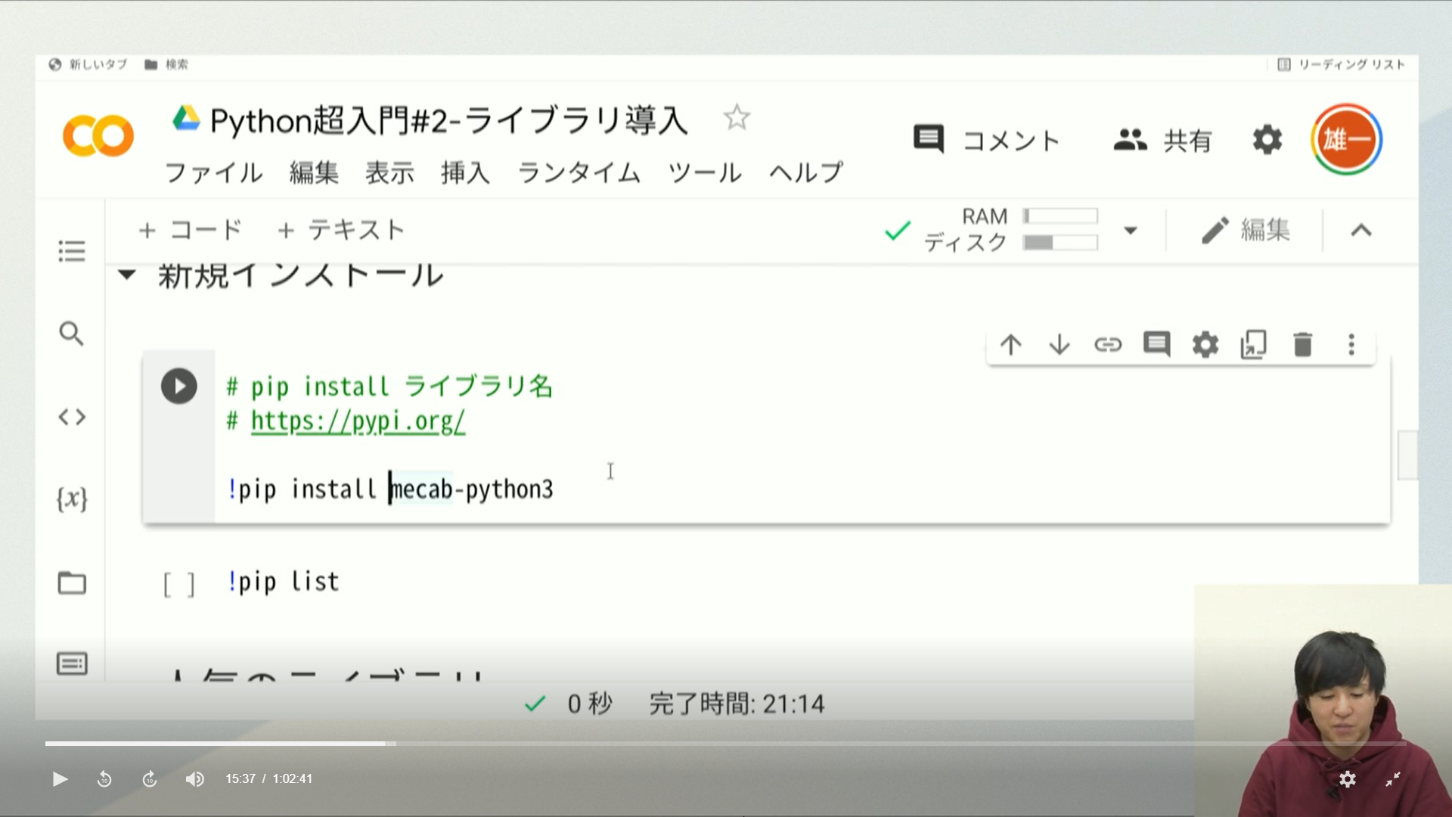Open the Colab home logo
The height and width of the screenshot is (817, 1452).
[x=98, y=136]
